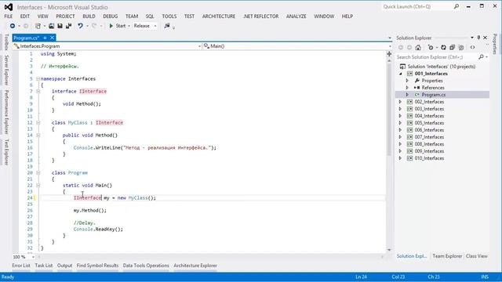The image size is (502, 282).
Task: Open Solution Explorer window position dropdown
Action: tap(472, 38)
